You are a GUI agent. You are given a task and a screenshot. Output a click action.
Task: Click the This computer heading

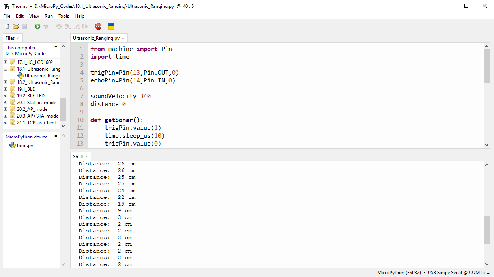(21, 48)
